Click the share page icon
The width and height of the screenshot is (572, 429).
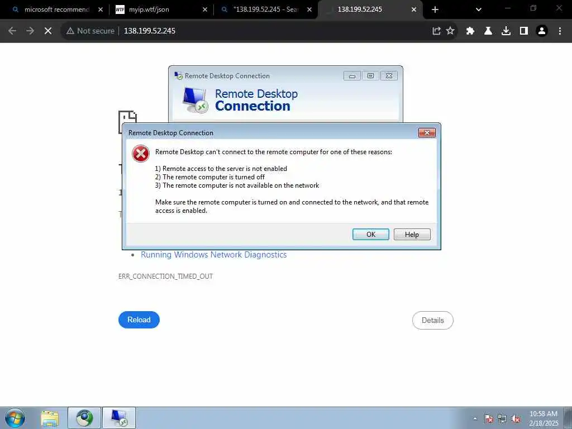[436, 31]
